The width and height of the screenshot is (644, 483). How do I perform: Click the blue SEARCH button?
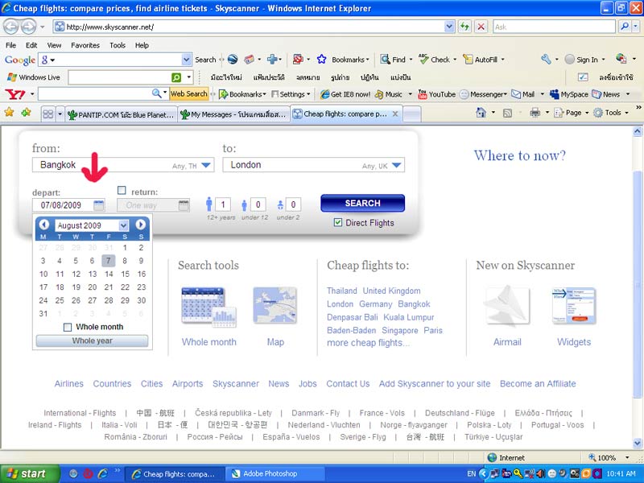pos(363,203)
